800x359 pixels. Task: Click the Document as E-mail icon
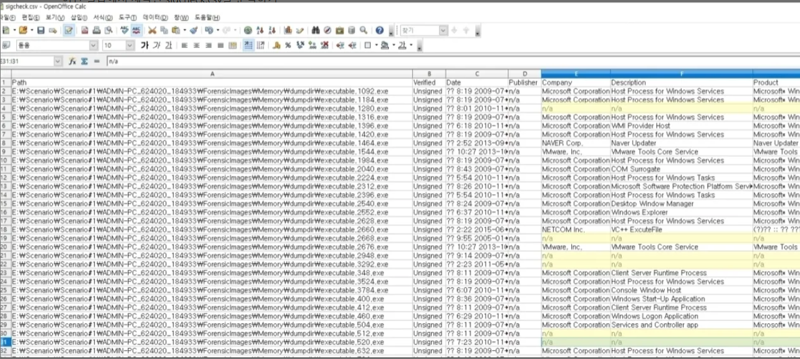click(53, 30)
